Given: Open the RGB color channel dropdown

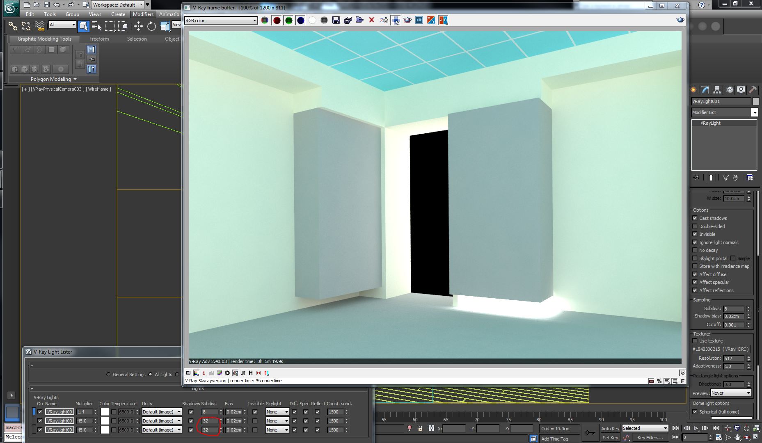Looking at the screenshot, I should tap(221, 20).
